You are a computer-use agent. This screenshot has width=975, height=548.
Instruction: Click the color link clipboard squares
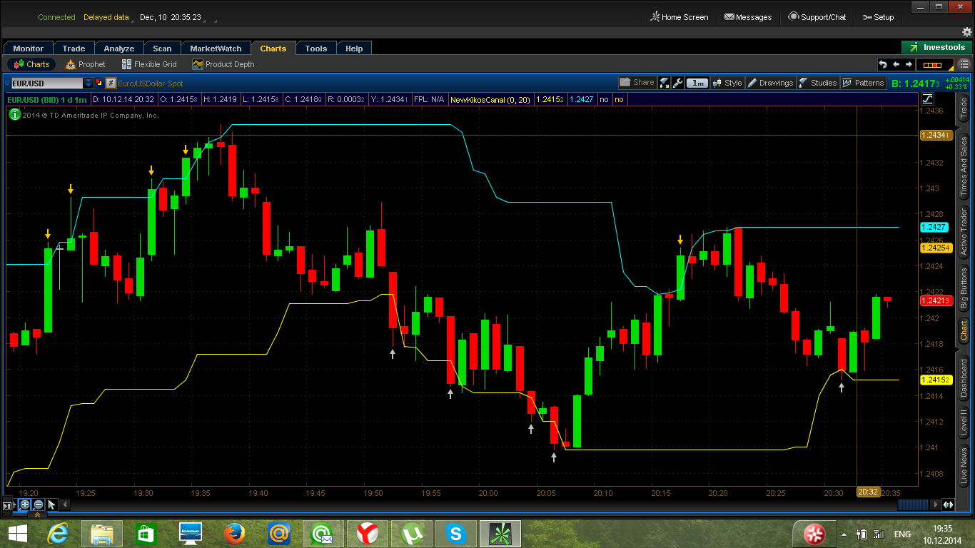(x=99, y=83)
